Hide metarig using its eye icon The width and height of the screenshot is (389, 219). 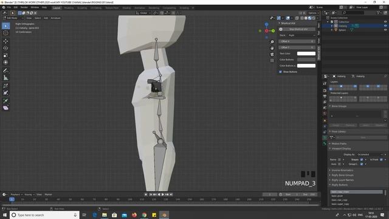[385, 26]
